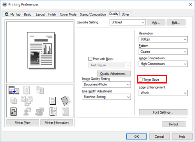This screenshot has height=142, width=195.
Task: Open the Stamp/Composition tab
Action: [x=93, y=14]
